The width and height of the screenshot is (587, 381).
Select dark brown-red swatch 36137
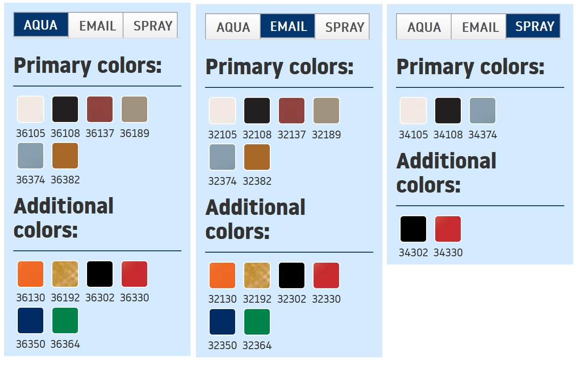point(100,109)
